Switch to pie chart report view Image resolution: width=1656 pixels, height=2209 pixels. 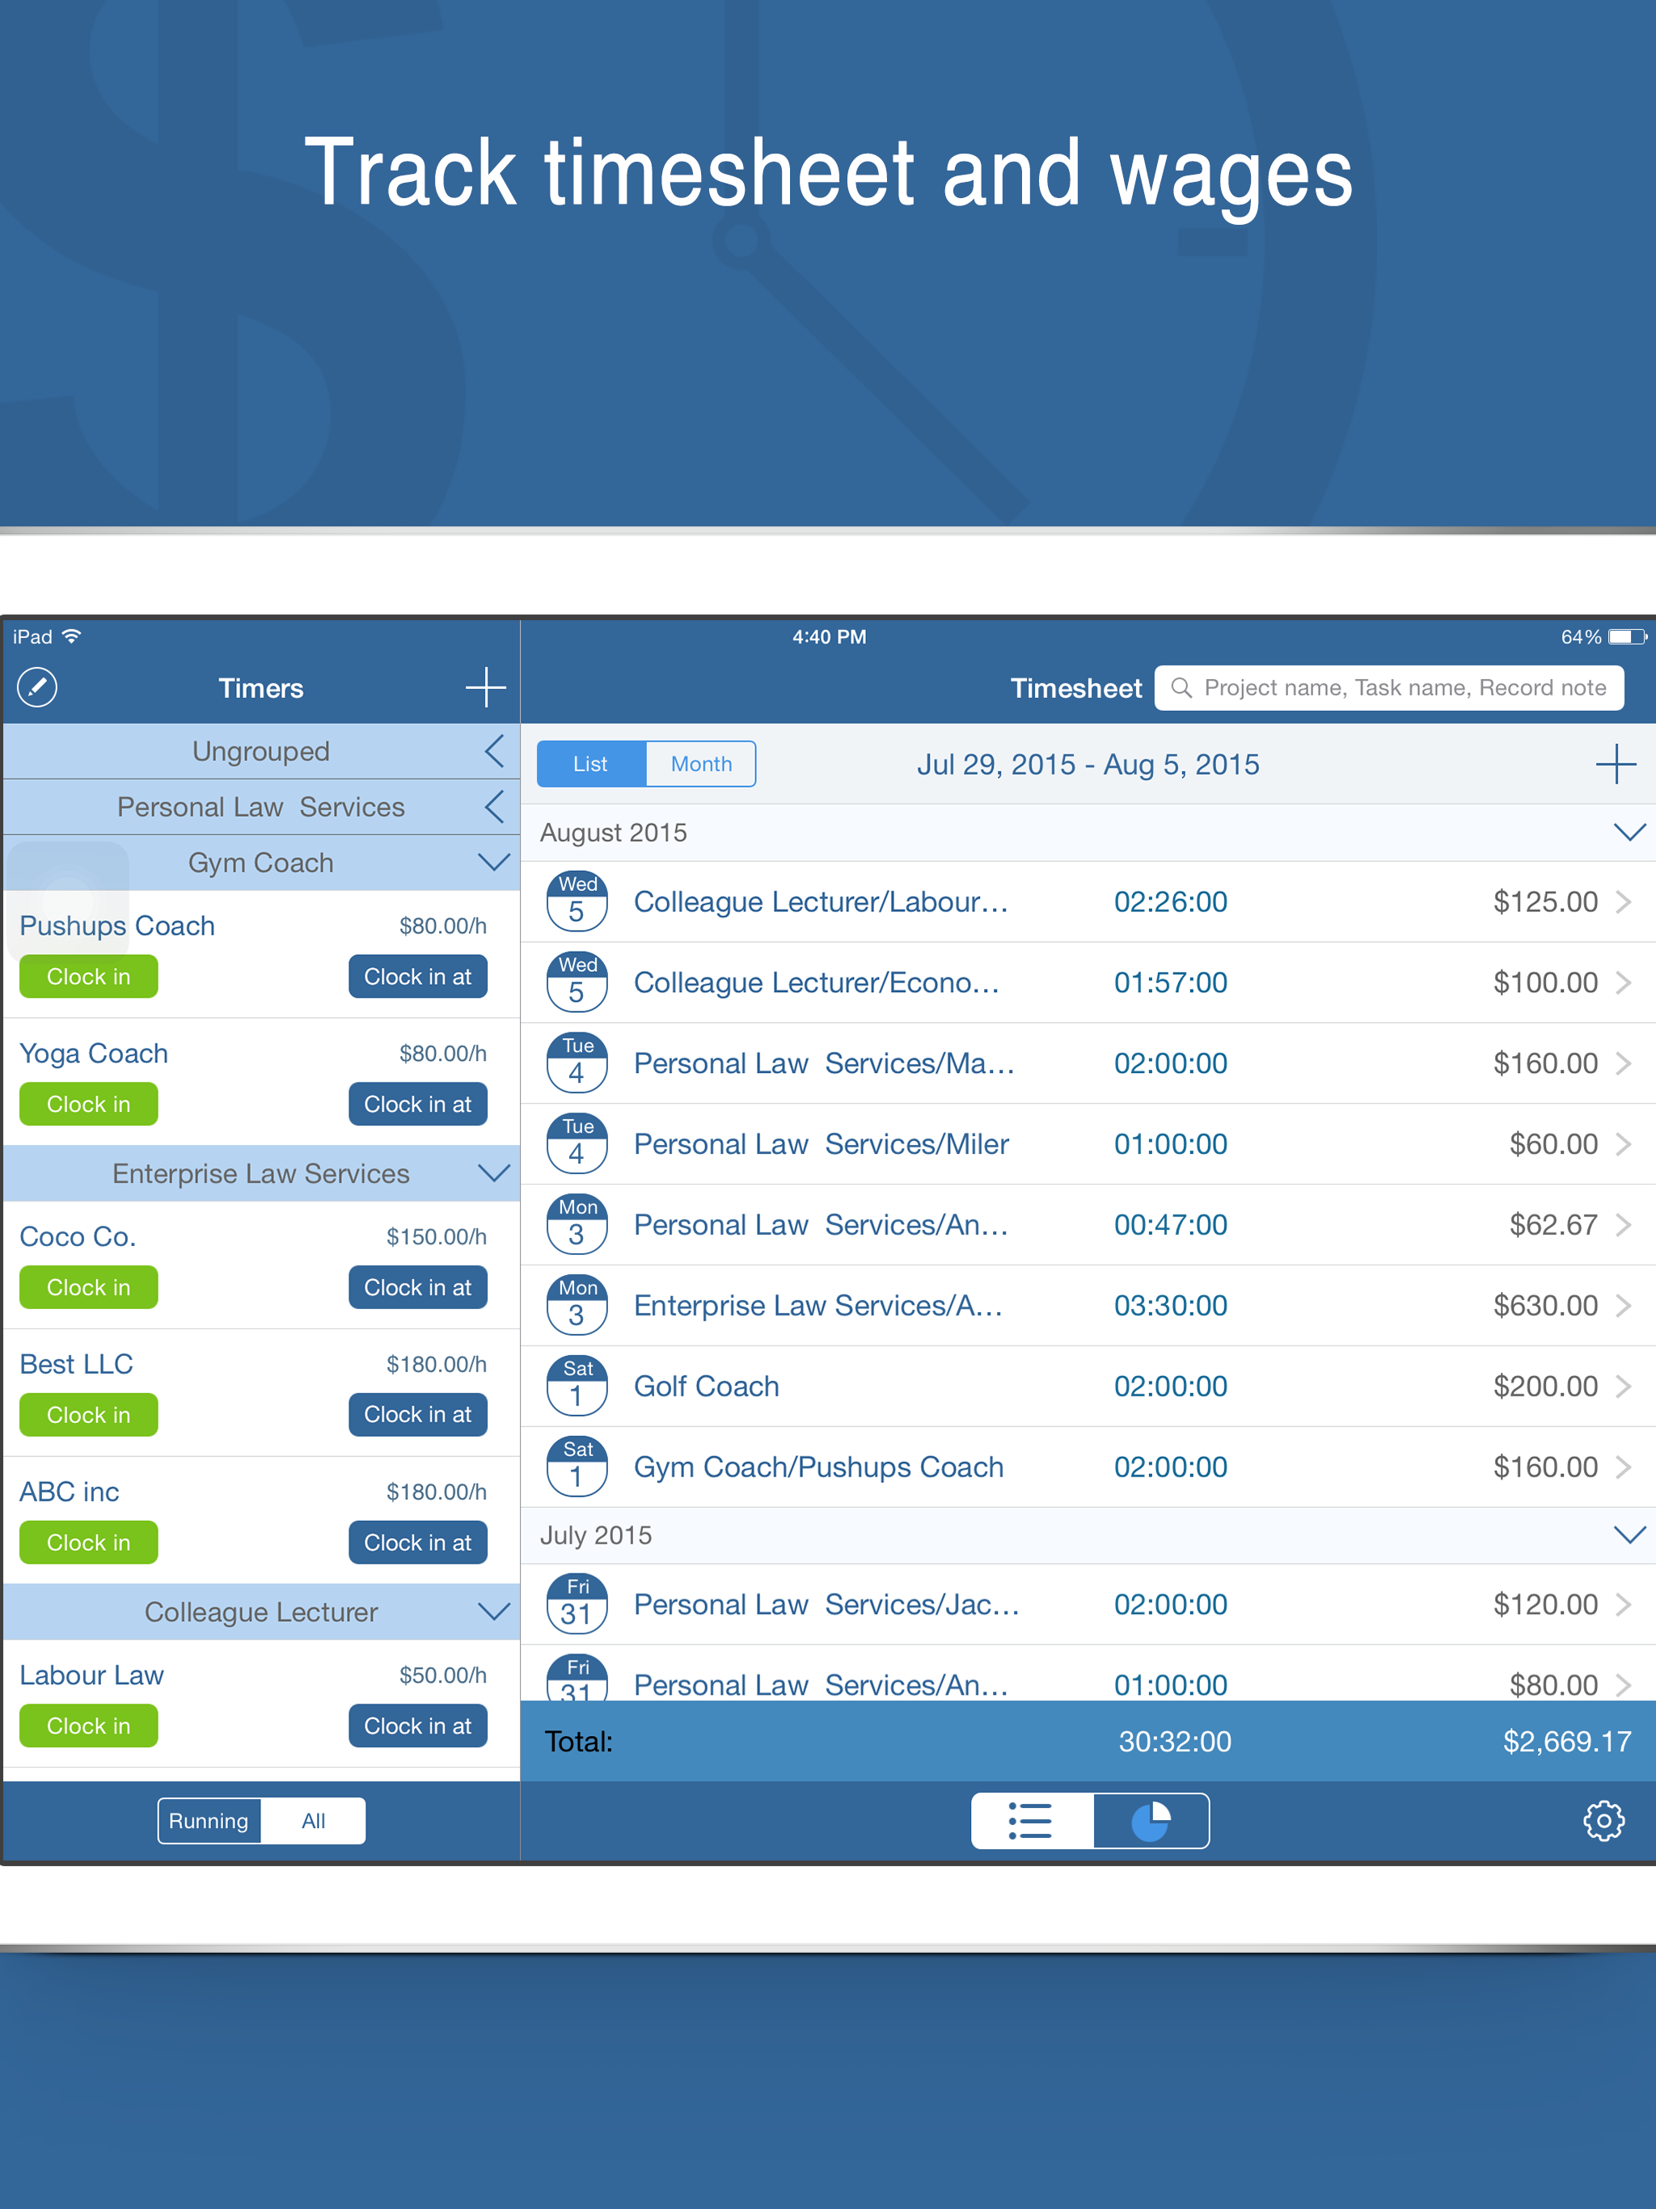click(1151, 1821)
